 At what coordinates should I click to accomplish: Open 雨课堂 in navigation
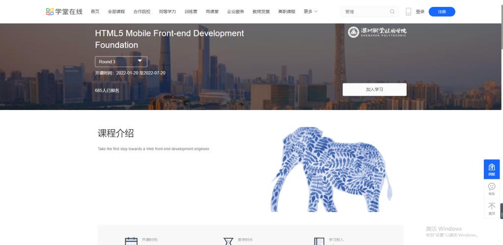[x=212, y=12]
